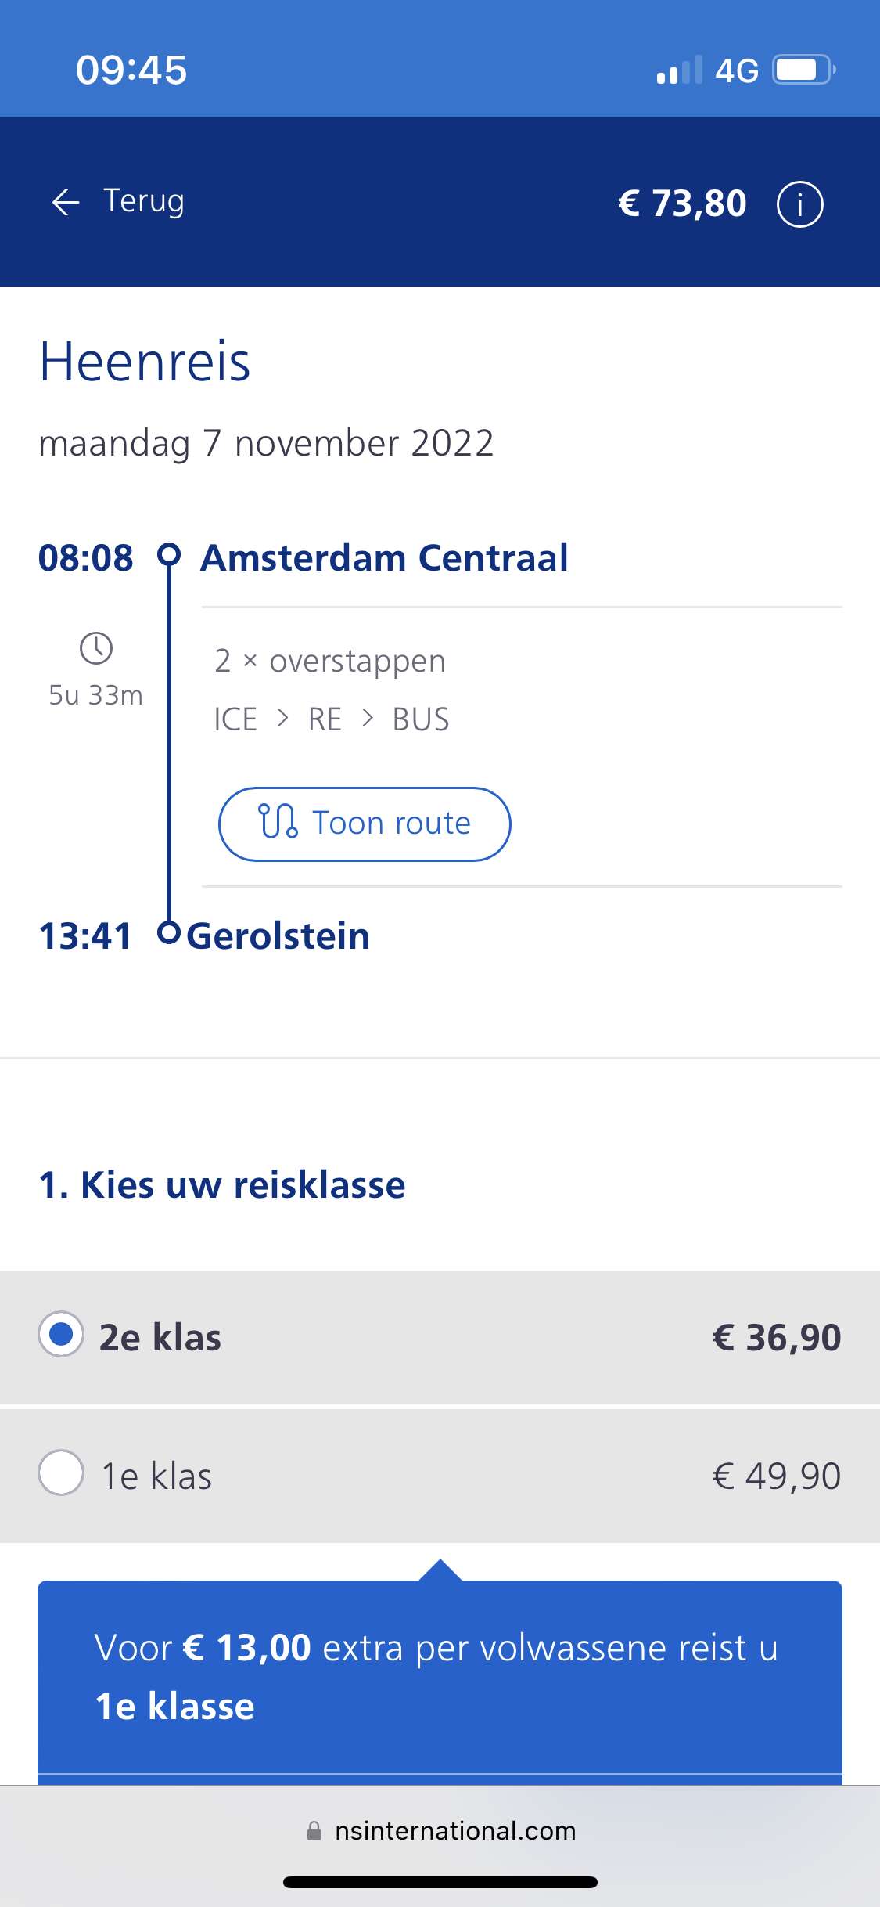
Task: Tap the battery status icon
Action: (804, 70)
